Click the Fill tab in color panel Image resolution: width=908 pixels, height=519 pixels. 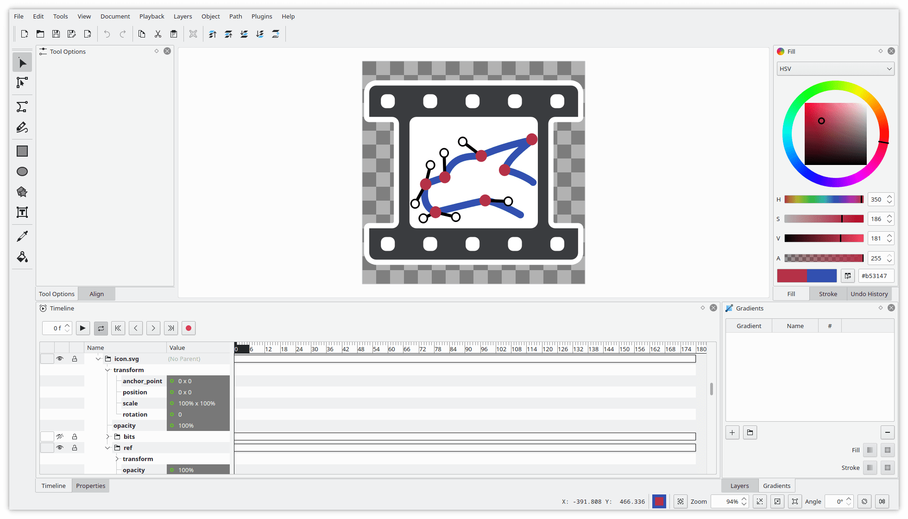tap(792, 294)
